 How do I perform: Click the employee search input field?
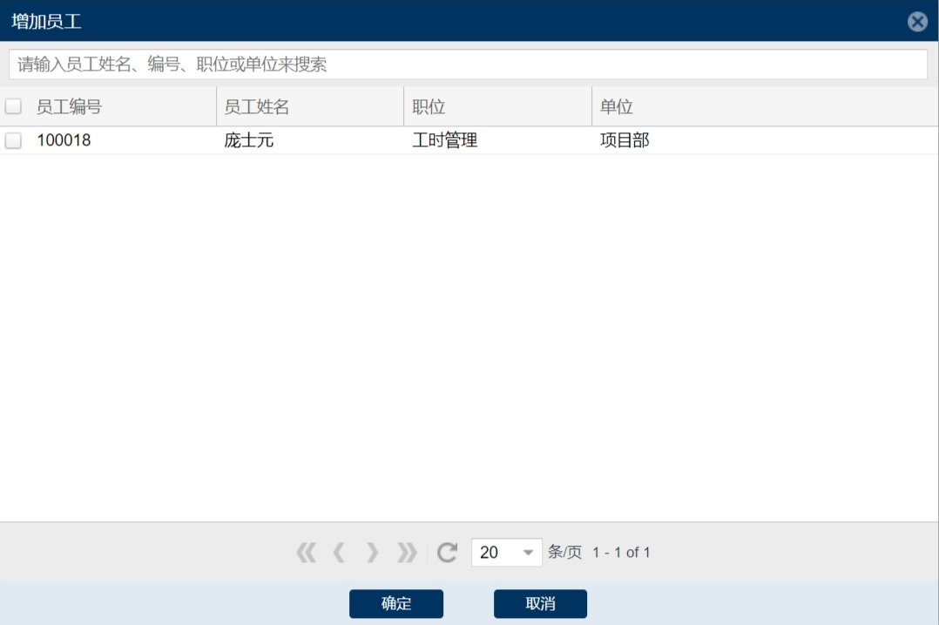point(468,65)
